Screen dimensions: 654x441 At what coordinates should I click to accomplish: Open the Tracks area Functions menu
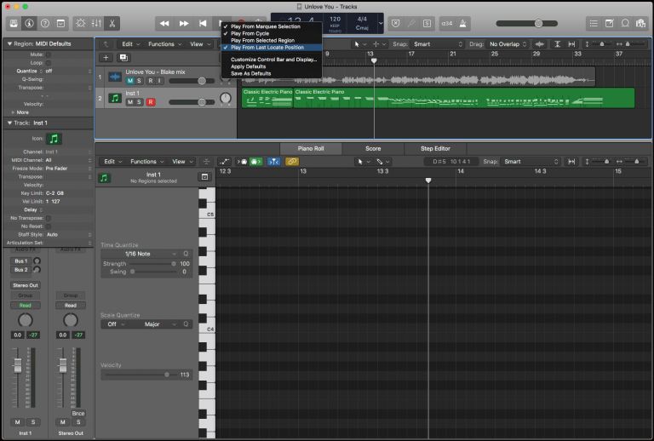(164, 44)
